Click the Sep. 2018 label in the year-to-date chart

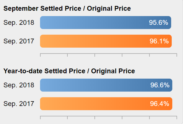point(19,85)
